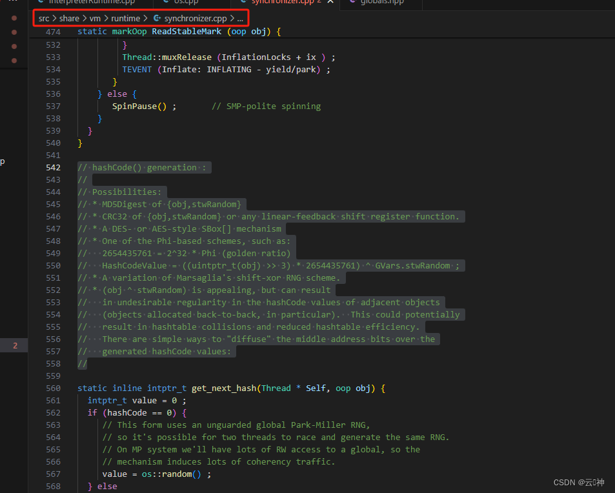Click '"diffuse"' on line 556
The width and height of the screenshot is (615, 493).
(248, 339)
